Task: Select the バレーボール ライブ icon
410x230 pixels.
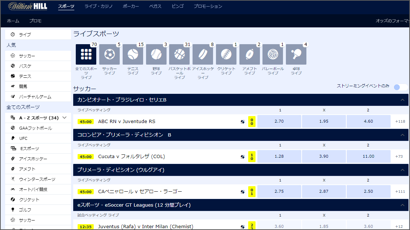Action: click(273, 54)
